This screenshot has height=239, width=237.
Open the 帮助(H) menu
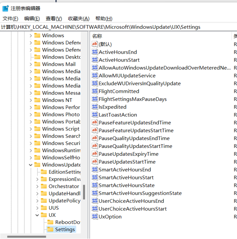pos(104,18)
